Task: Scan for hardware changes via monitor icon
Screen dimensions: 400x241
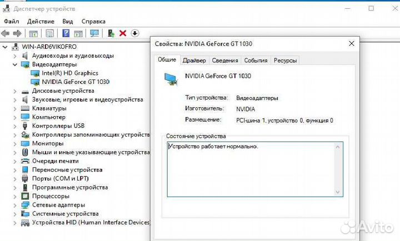Action: pyautogui.click(x=94, y=33)
